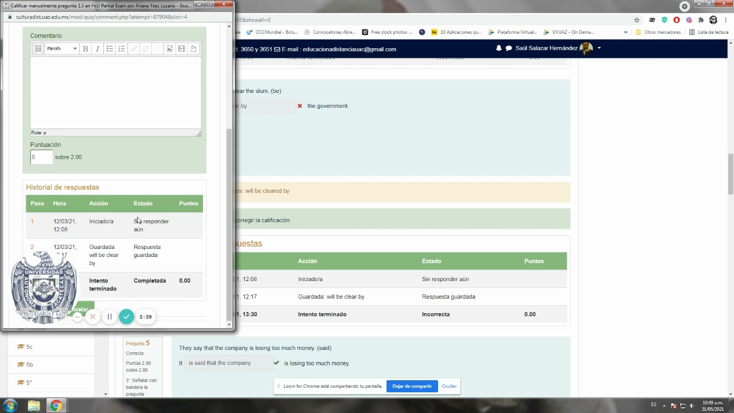Click step 1 in the response history
This screenshot has height=413, width=734.
32,221
